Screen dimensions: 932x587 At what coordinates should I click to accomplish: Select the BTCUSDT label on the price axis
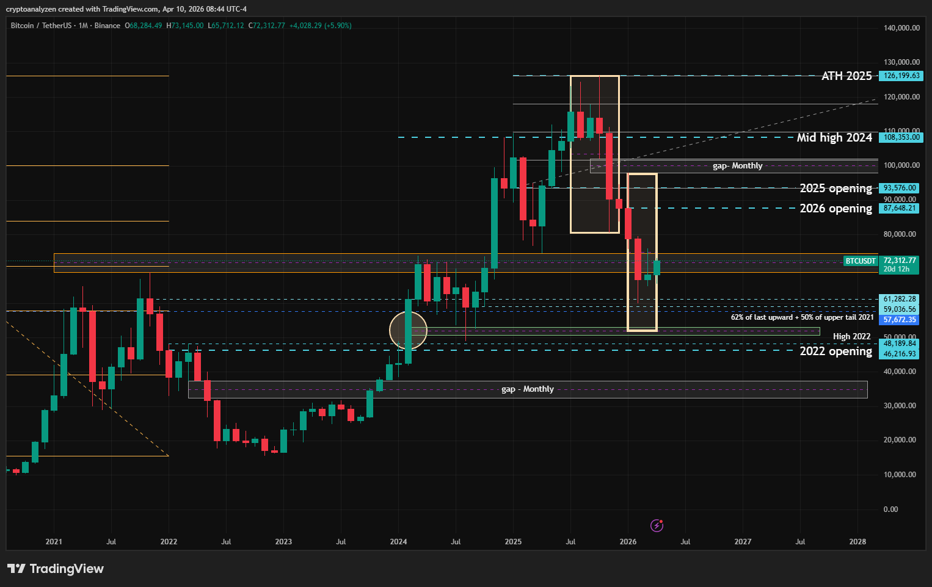tap(861, 261)
